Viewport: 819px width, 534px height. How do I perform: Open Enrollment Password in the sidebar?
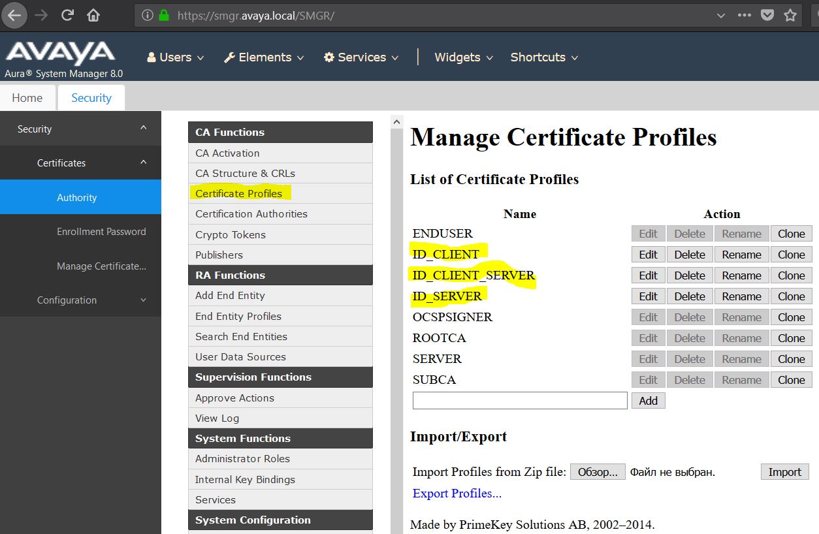[x=80, y=232]
